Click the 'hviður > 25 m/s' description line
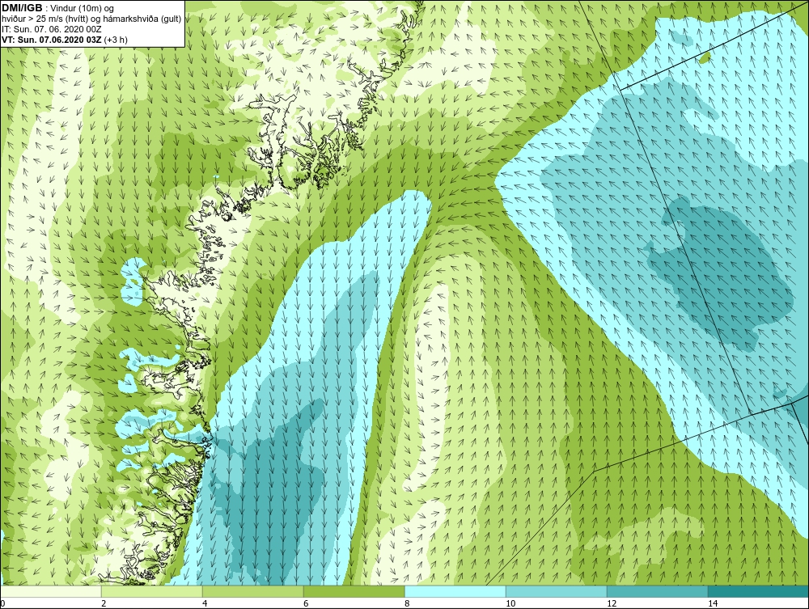Screen dimensions: 809x609 coord(91,19)
